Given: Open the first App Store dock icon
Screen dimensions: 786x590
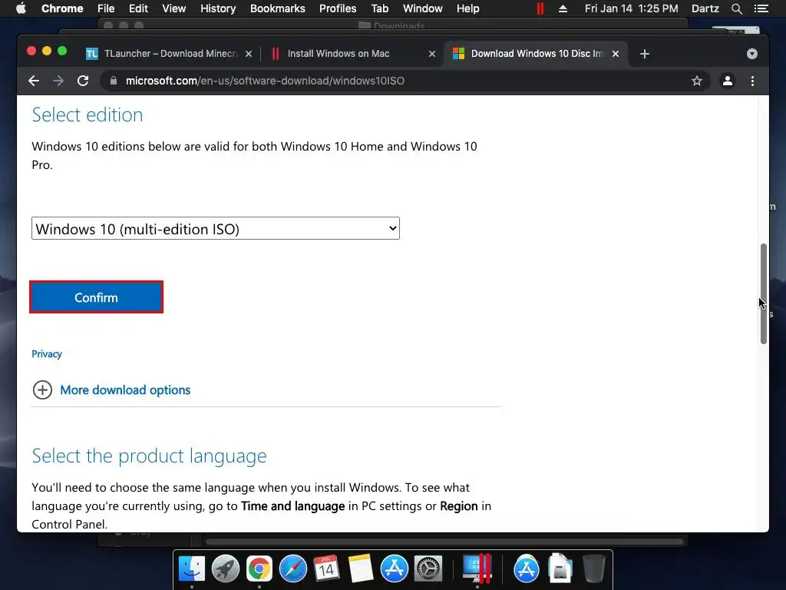Looking at the screenshot, I should point(394,568).
